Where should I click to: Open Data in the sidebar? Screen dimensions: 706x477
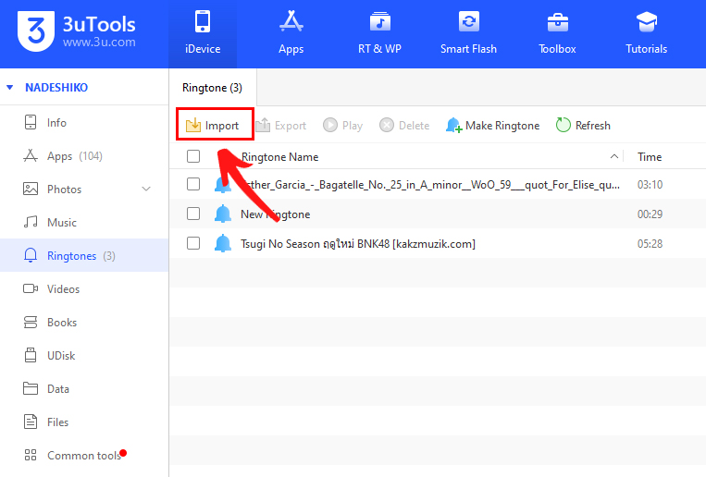point(84,389)
